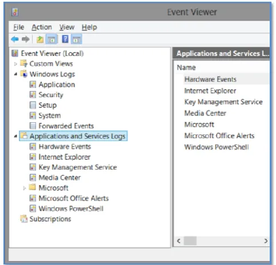The width and height of the screenshot is (276, 265).
Task: Click the Forwarded Events log icon
Action: 33,126
